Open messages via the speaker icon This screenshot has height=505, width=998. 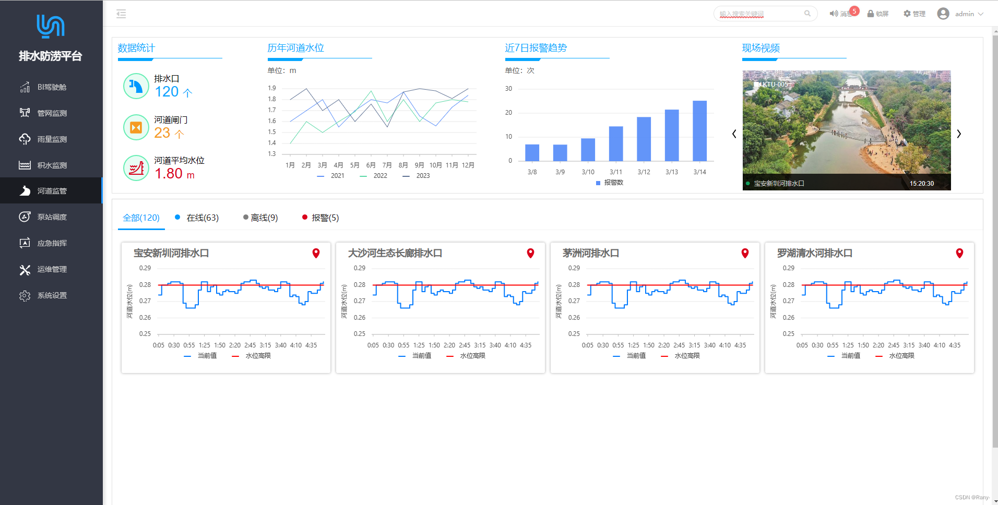pyautogui.click(x=834, y=14)
